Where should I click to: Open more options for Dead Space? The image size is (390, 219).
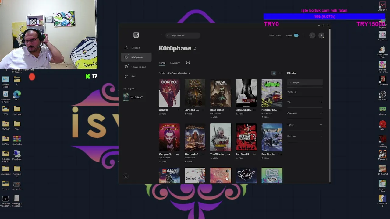(229, 110)
